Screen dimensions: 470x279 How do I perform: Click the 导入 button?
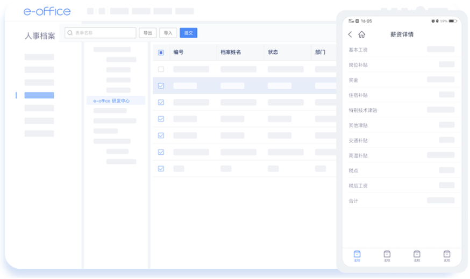pos(168,33)
